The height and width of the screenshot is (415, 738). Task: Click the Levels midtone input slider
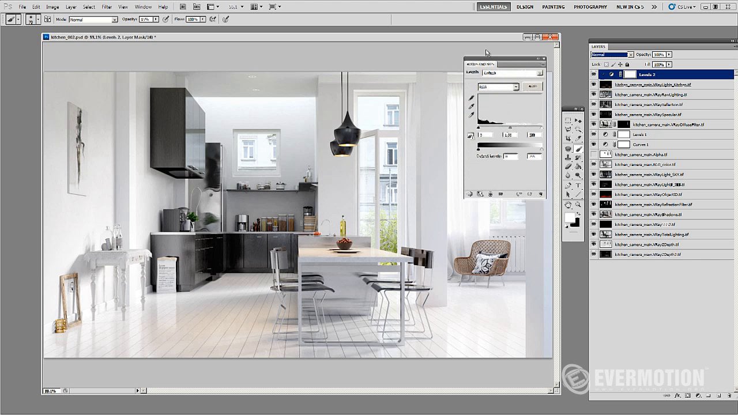click(x=510, y=127)
